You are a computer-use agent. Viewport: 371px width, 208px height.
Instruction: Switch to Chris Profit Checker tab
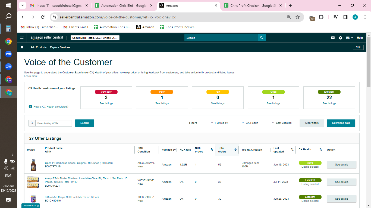point(253,5)
